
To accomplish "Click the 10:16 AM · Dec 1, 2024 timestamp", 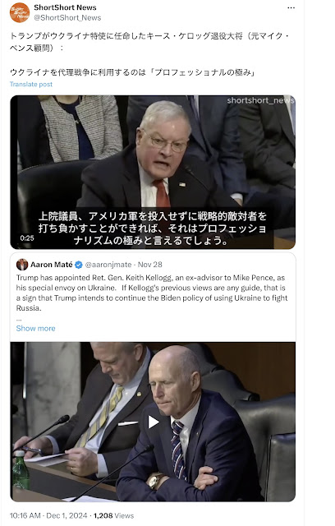I will coord(48,515).
